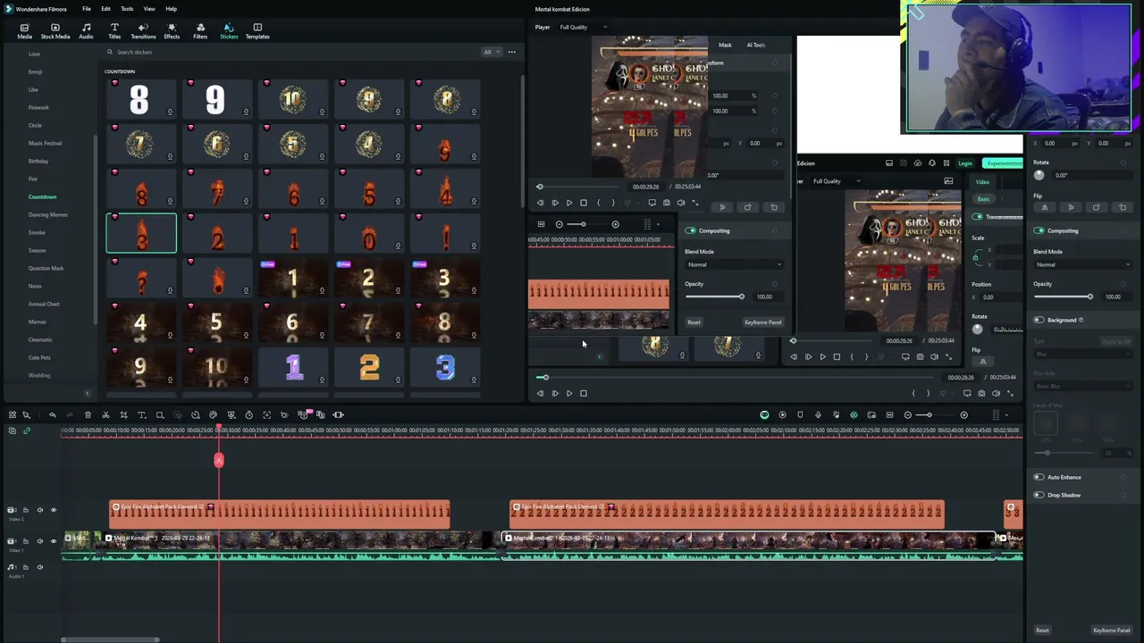Viewport: 1144px width, 643px height.
Task: Click the Undo arrow in timeline toolbar
Action: coord(52,415)
